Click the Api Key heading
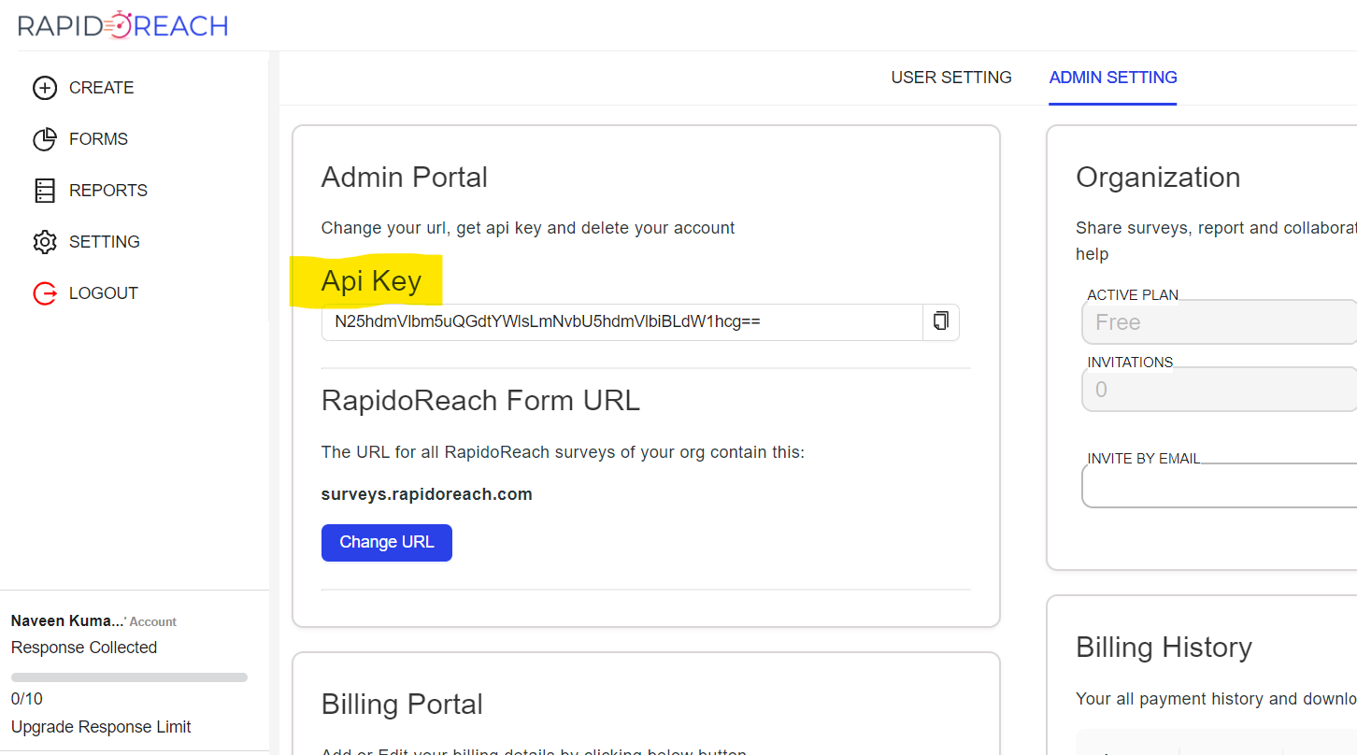1357x755 pixels. [x=371, y=281]
